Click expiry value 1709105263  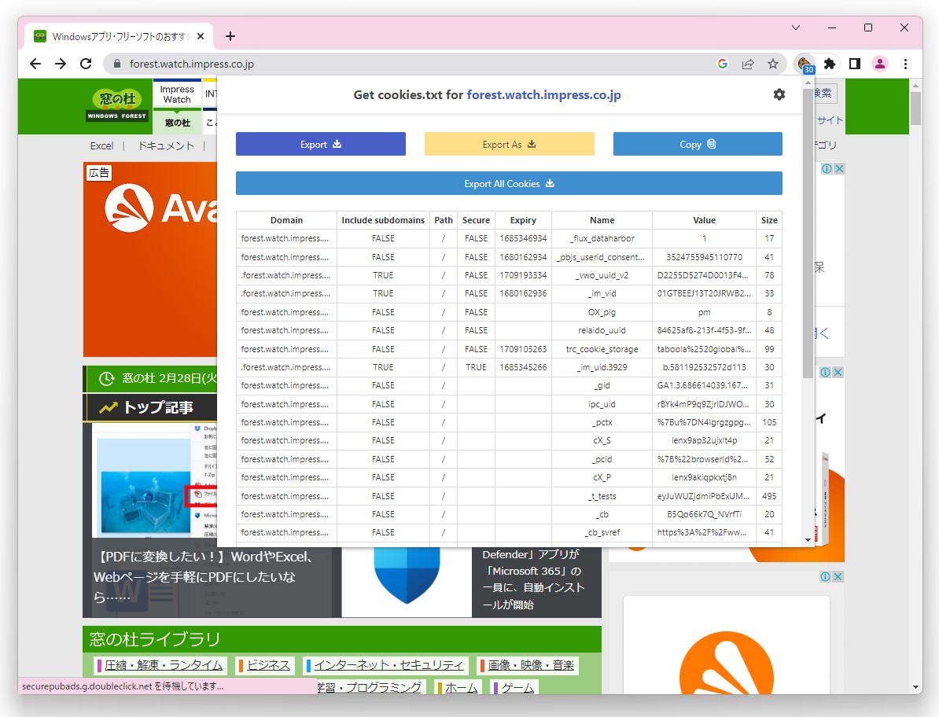pos(523,349)
